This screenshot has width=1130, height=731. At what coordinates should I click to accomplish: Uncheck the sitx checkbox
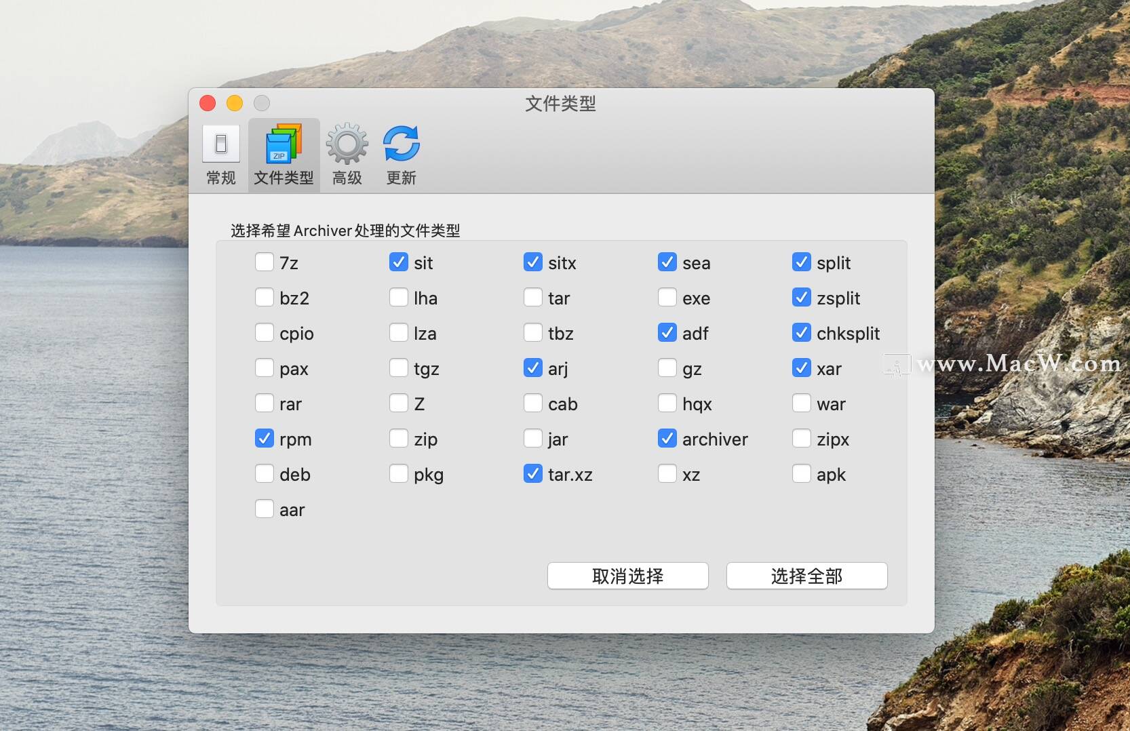click(x=533, y=262)
